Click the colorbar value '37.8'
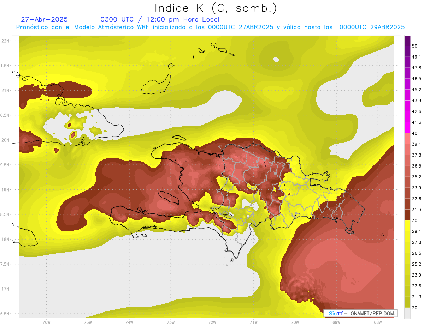Screen dimensions: 424x327 (x=417, y=155)
